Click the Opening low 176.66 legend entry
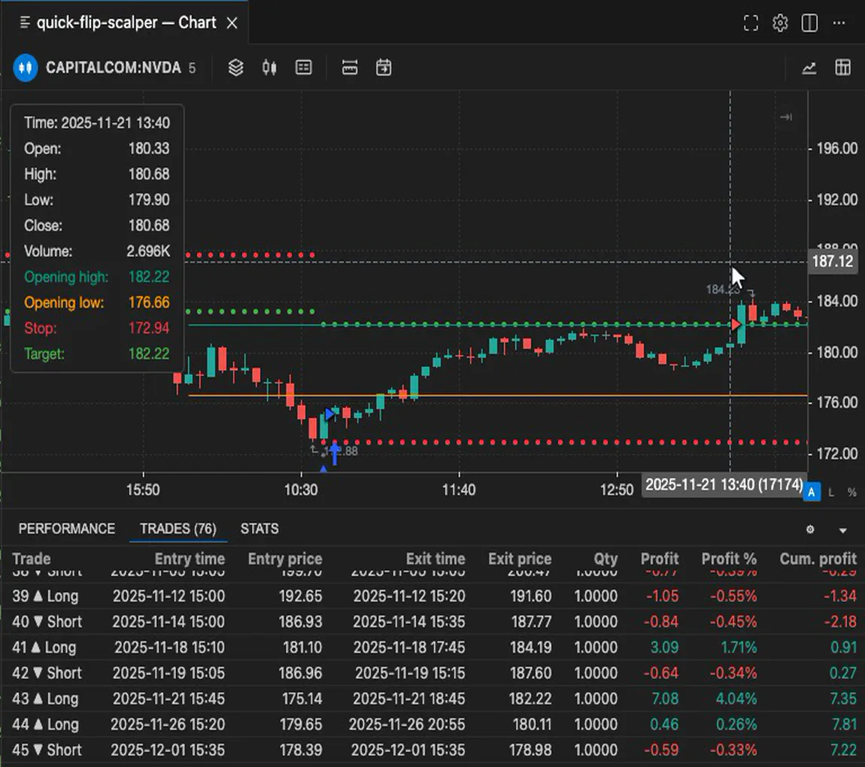 (96, 302)
